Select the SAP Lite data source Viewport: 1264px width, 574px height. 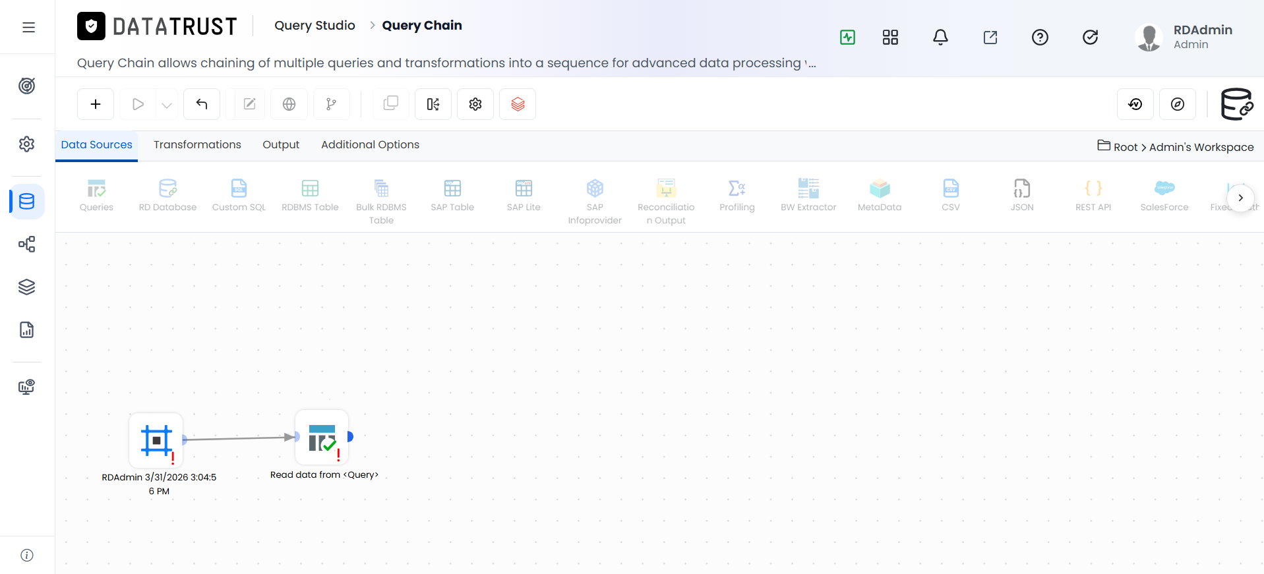click(524, 196)
